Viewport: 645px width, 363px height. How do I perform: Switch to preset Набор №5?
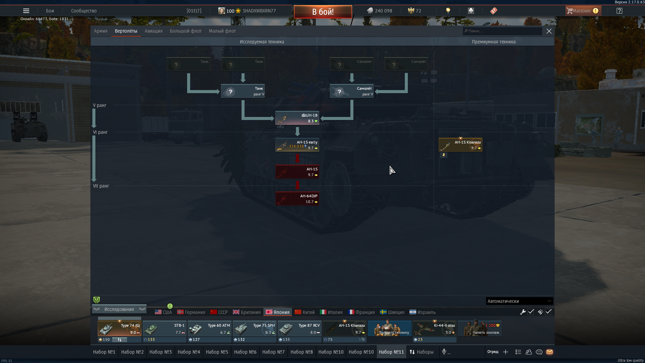click(217, 352)
